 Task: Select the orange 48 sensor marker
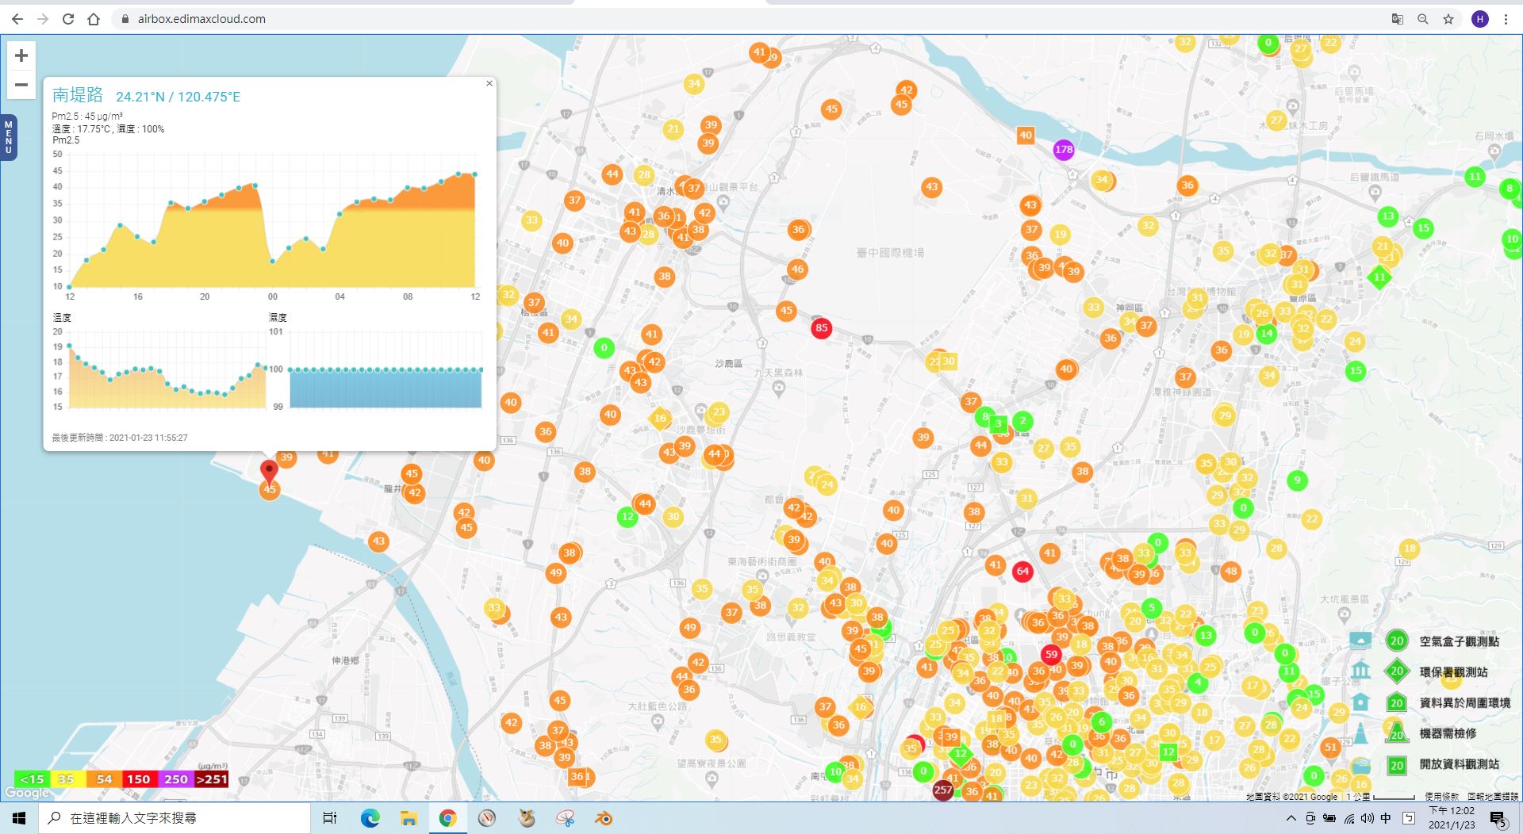[1230, 571]
